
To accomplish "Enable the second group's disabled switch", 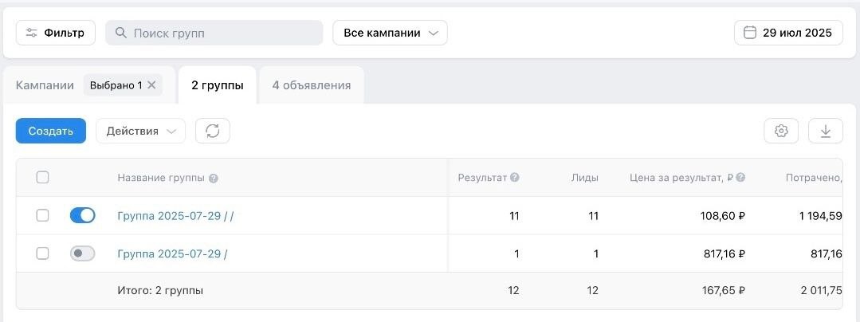I will coord(82,253).
